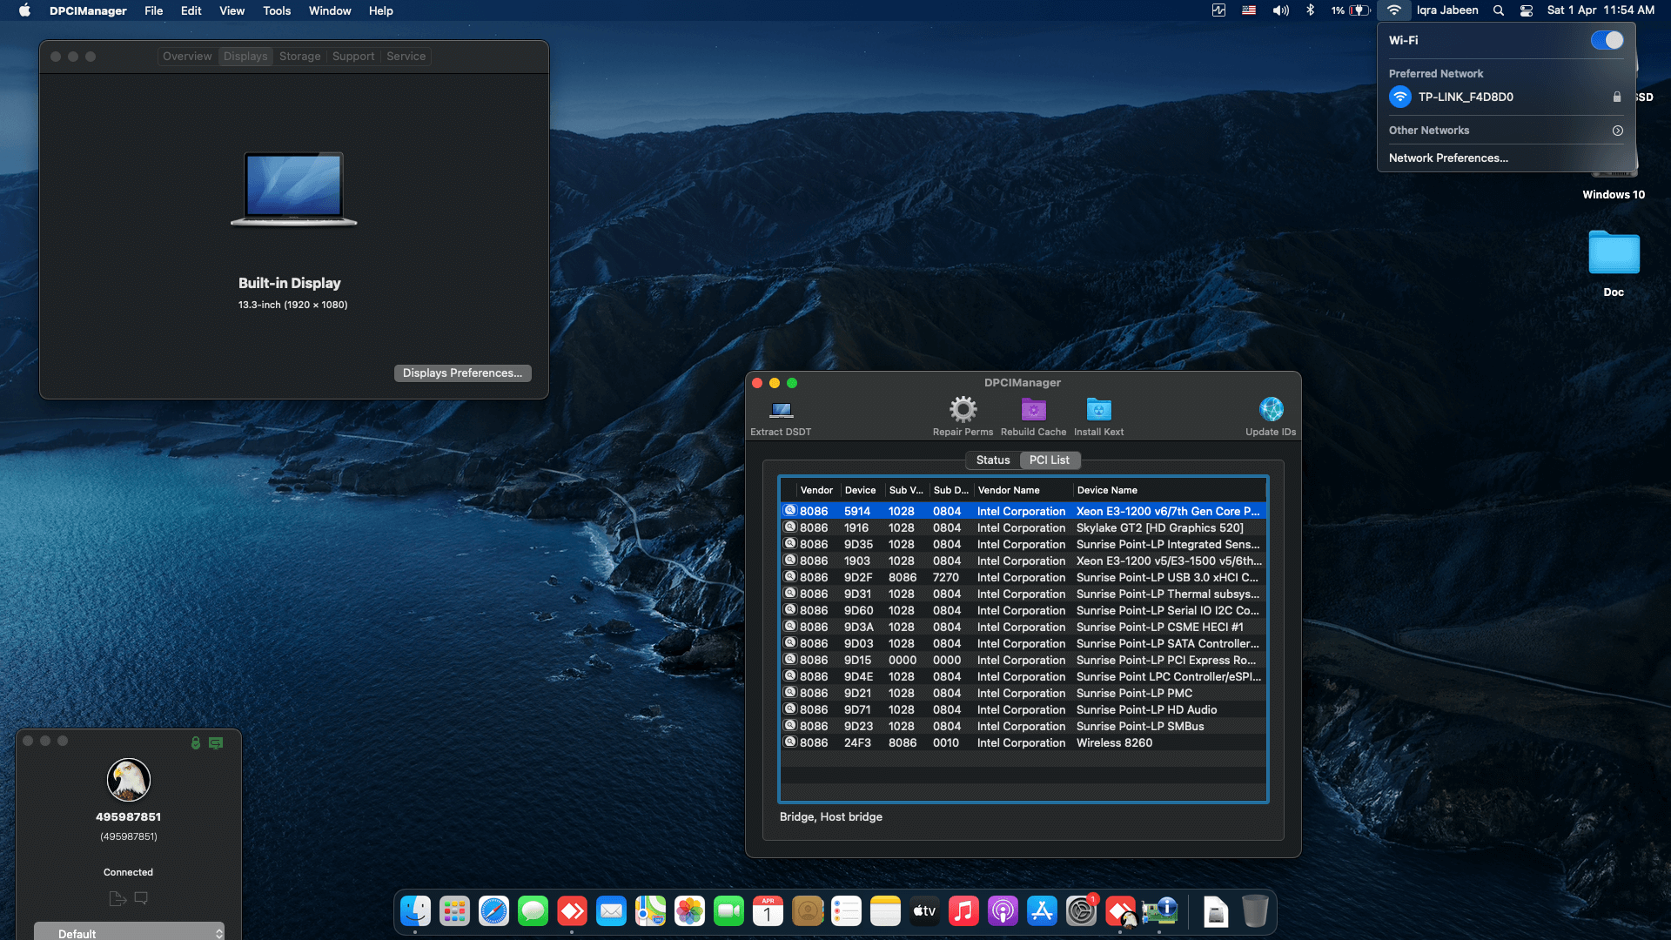Open the App Store from the Dock

pyautogui.click(x=1042, y=911)
